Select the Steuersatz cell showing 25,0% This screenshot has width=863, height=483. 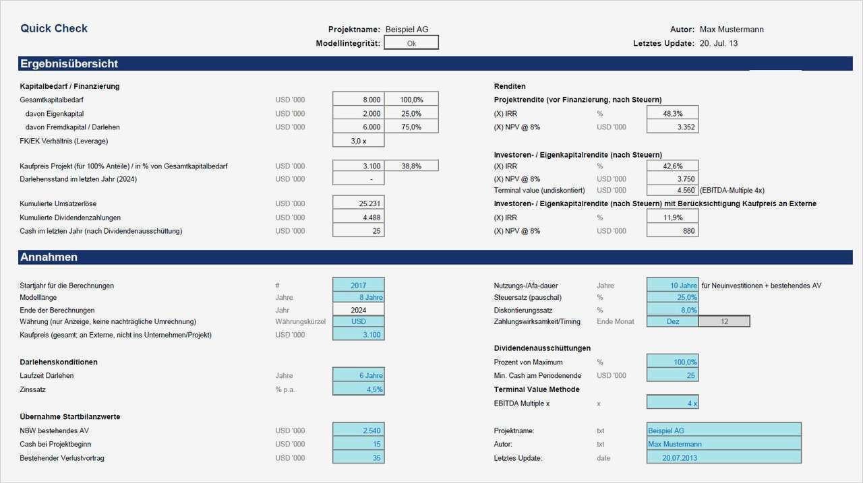click(672, 297)
